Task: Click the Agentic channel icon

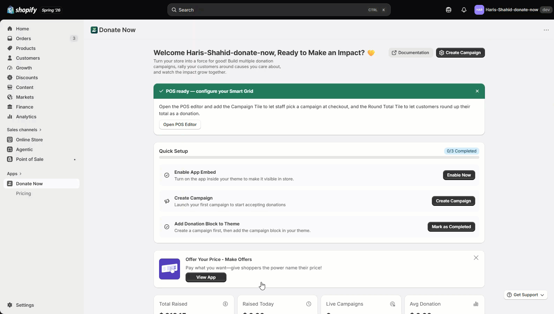Action: pos(10,149)
